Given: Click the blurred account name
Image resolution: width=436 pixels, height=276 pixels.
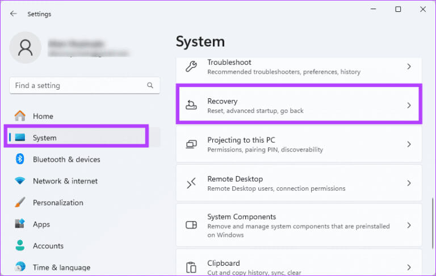Looking at the screenshot, I should pos(76,44).
